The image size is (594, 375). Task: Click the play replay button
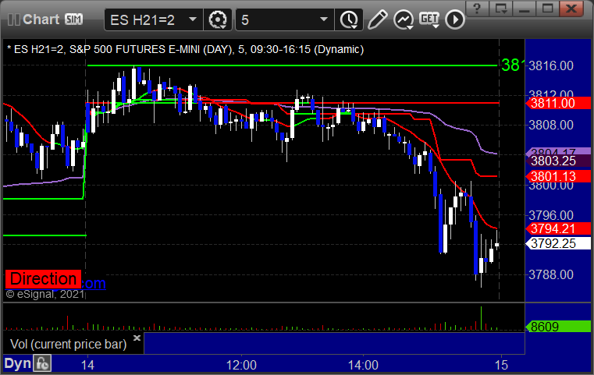(x=455, y=19)
